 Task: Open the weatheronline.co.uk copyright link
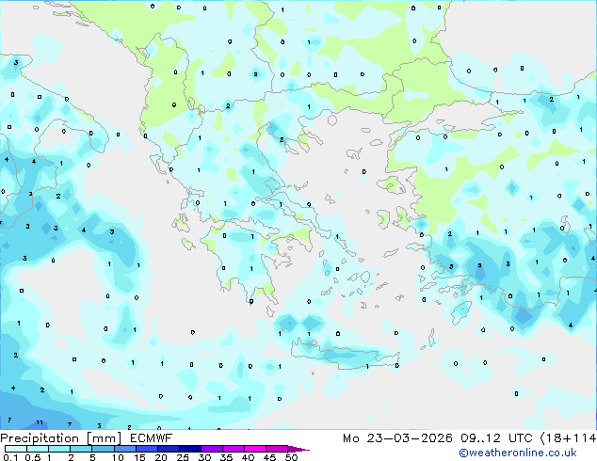pos(518,453)
